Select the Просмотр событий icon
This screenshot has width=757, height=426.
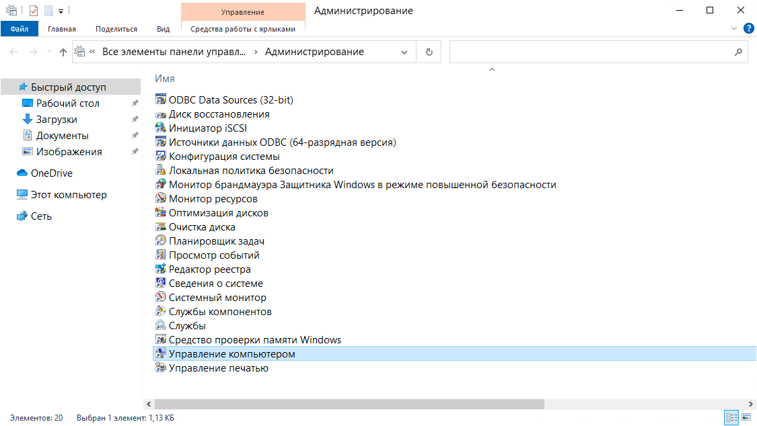(160, 255)
